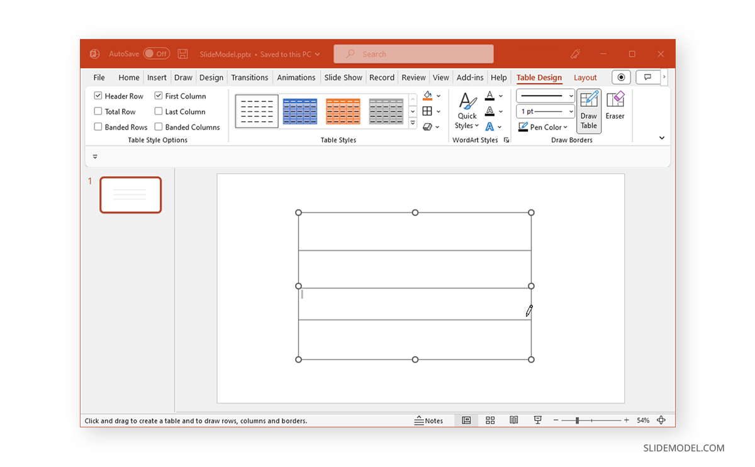Uncheck the First Column checkbox
The image size is (755, 467).
(x=159, y=96)
